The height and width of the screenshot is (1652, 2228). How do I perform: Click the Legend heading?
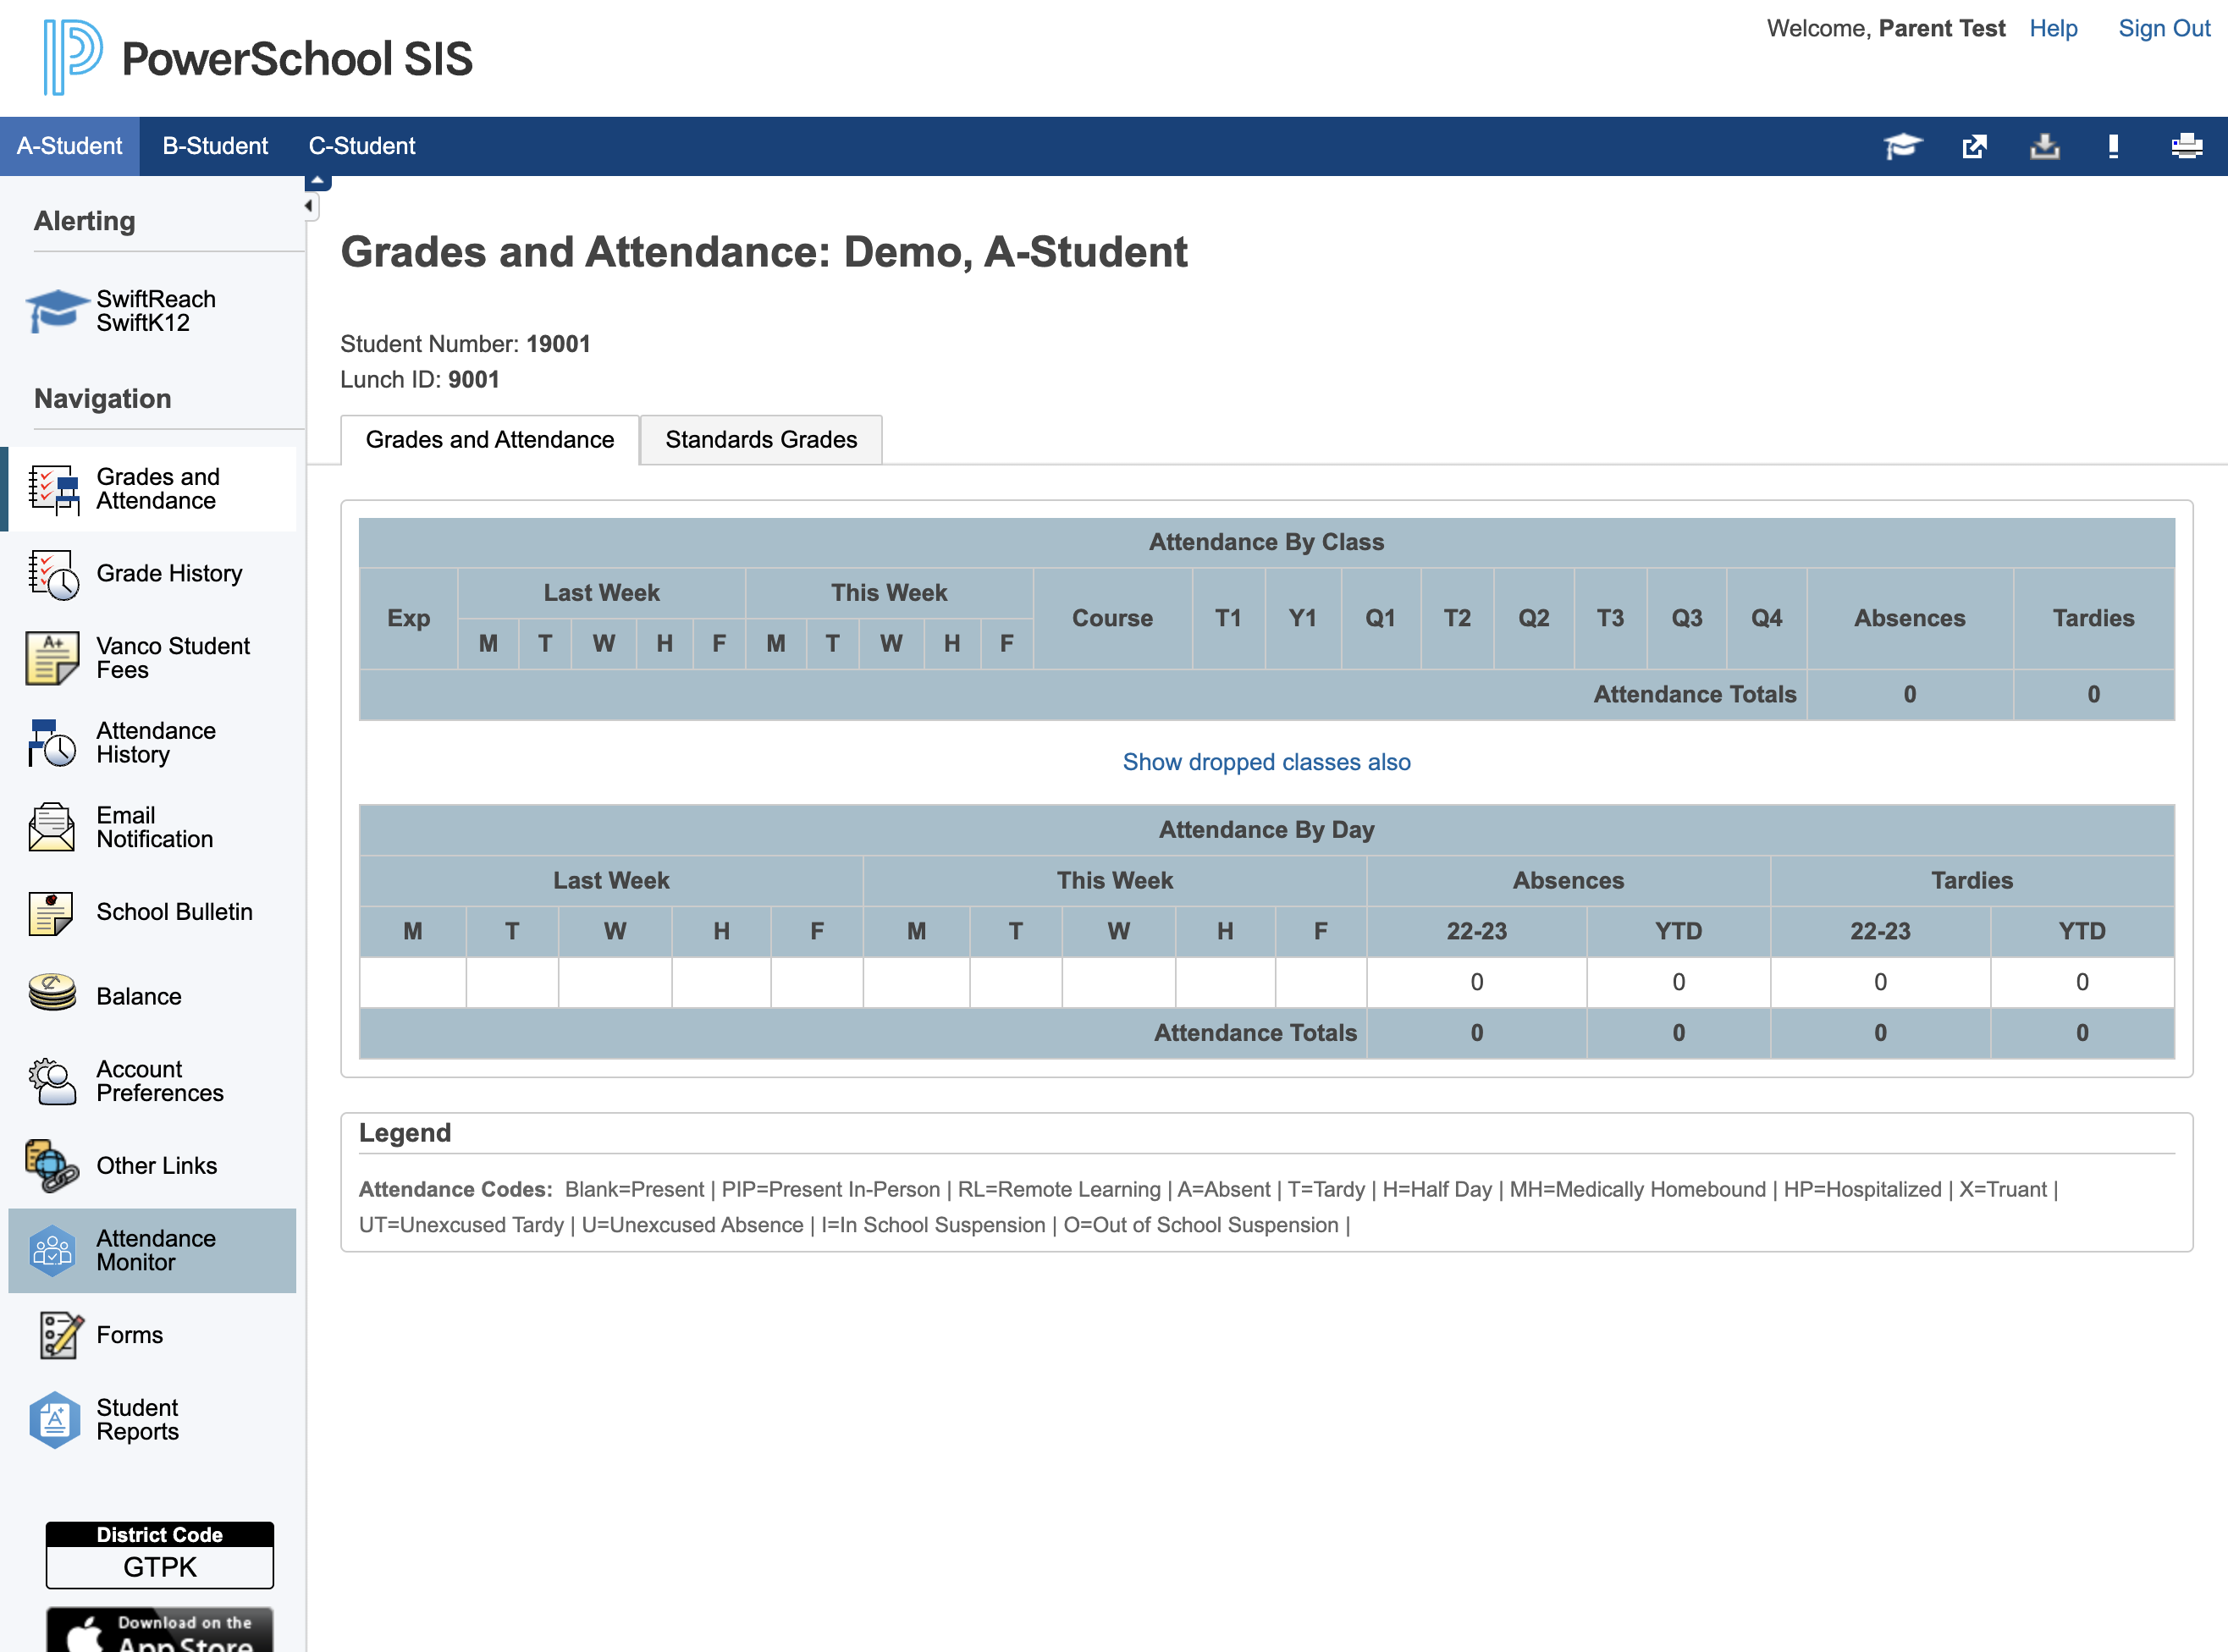[405, 1133]
